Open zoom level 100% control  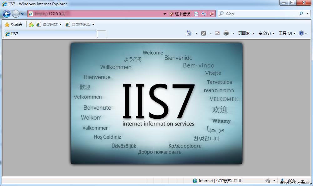[292, 181]
